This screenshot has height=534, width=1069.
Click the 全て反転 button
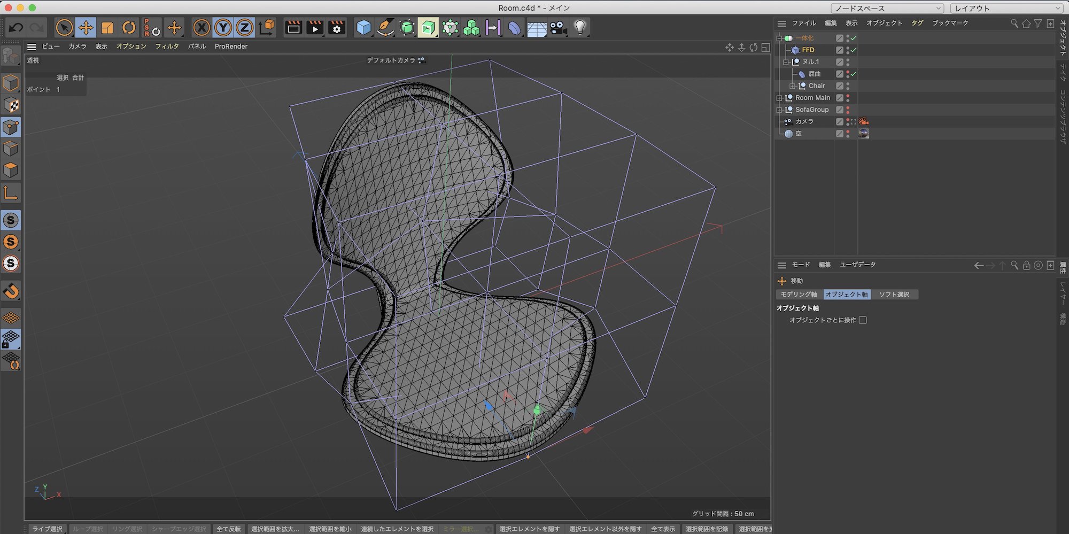click(228, 529)
